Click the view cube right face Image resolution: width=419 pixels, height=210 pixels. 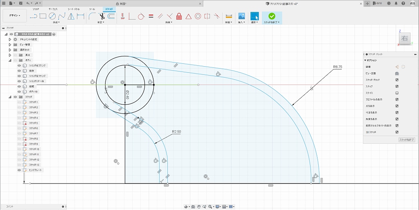405,39
